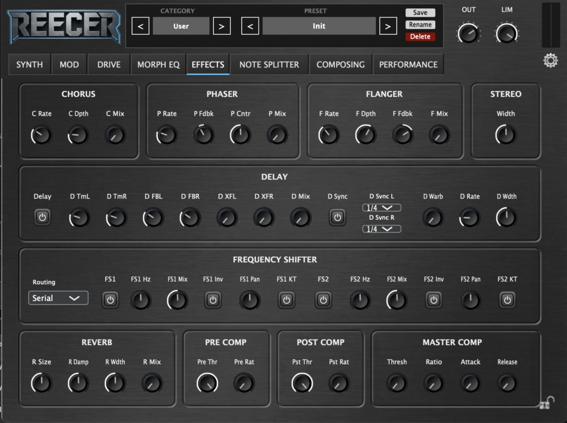Expand the D Sync L dropdown
Screen dimensions: 567x423
click(382, 208)
